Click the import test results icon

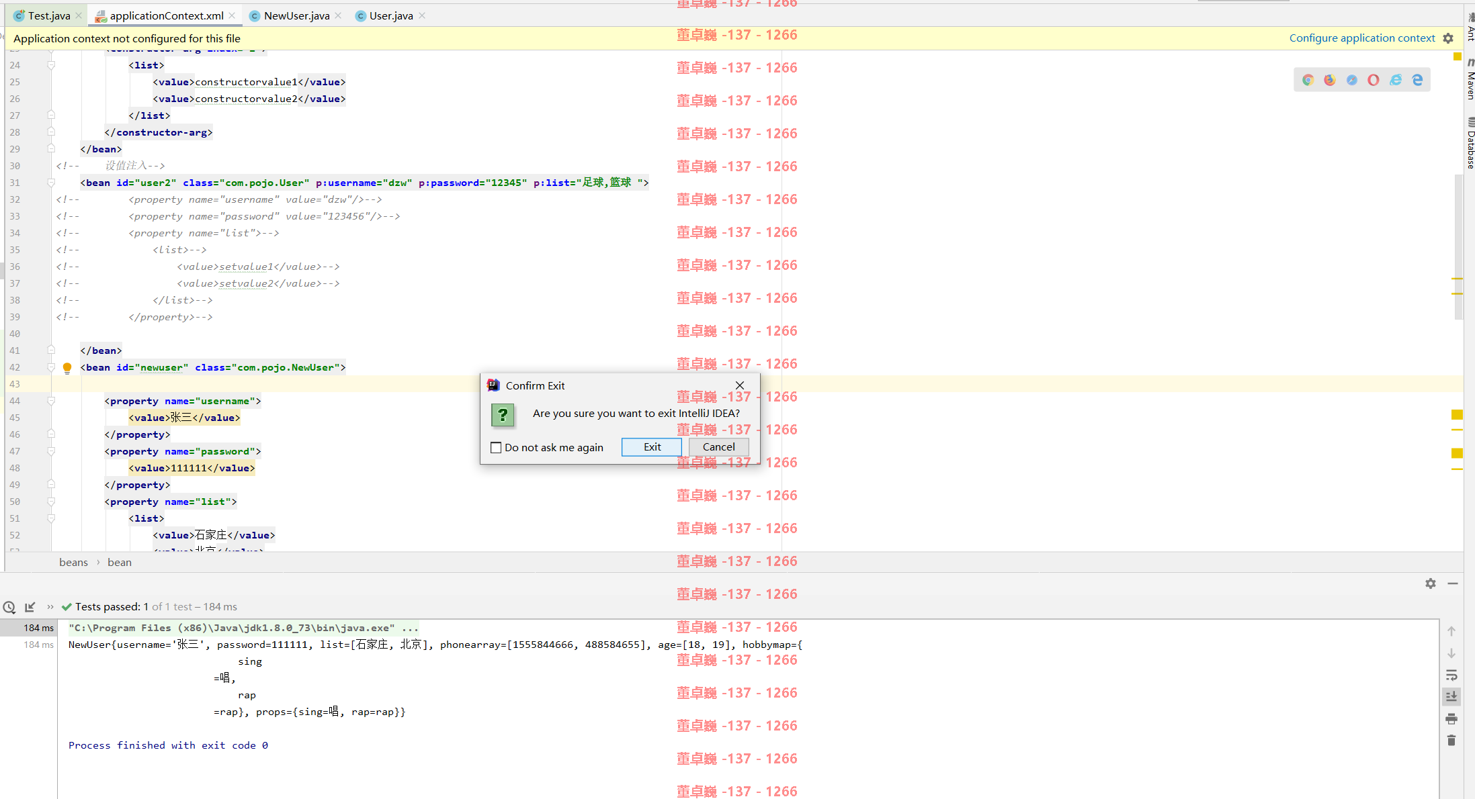click(30, 607)
